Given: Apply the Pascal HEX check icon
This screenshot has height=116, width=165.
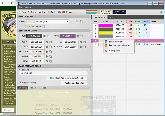Looking at the screenshot, I should 47,52.
